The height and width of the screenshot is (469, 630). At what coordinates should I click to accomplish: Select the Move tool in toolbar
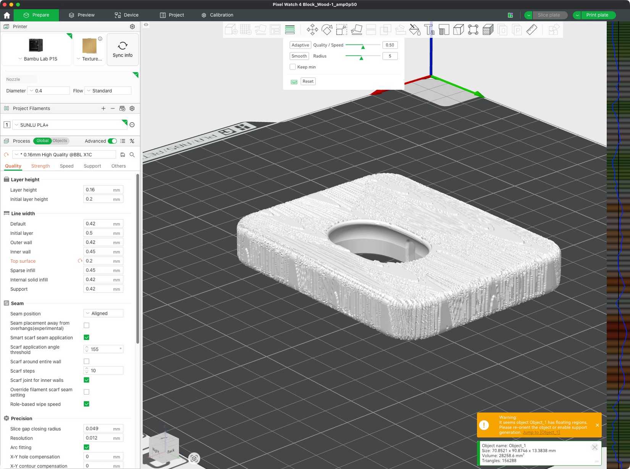pos(312,29)
